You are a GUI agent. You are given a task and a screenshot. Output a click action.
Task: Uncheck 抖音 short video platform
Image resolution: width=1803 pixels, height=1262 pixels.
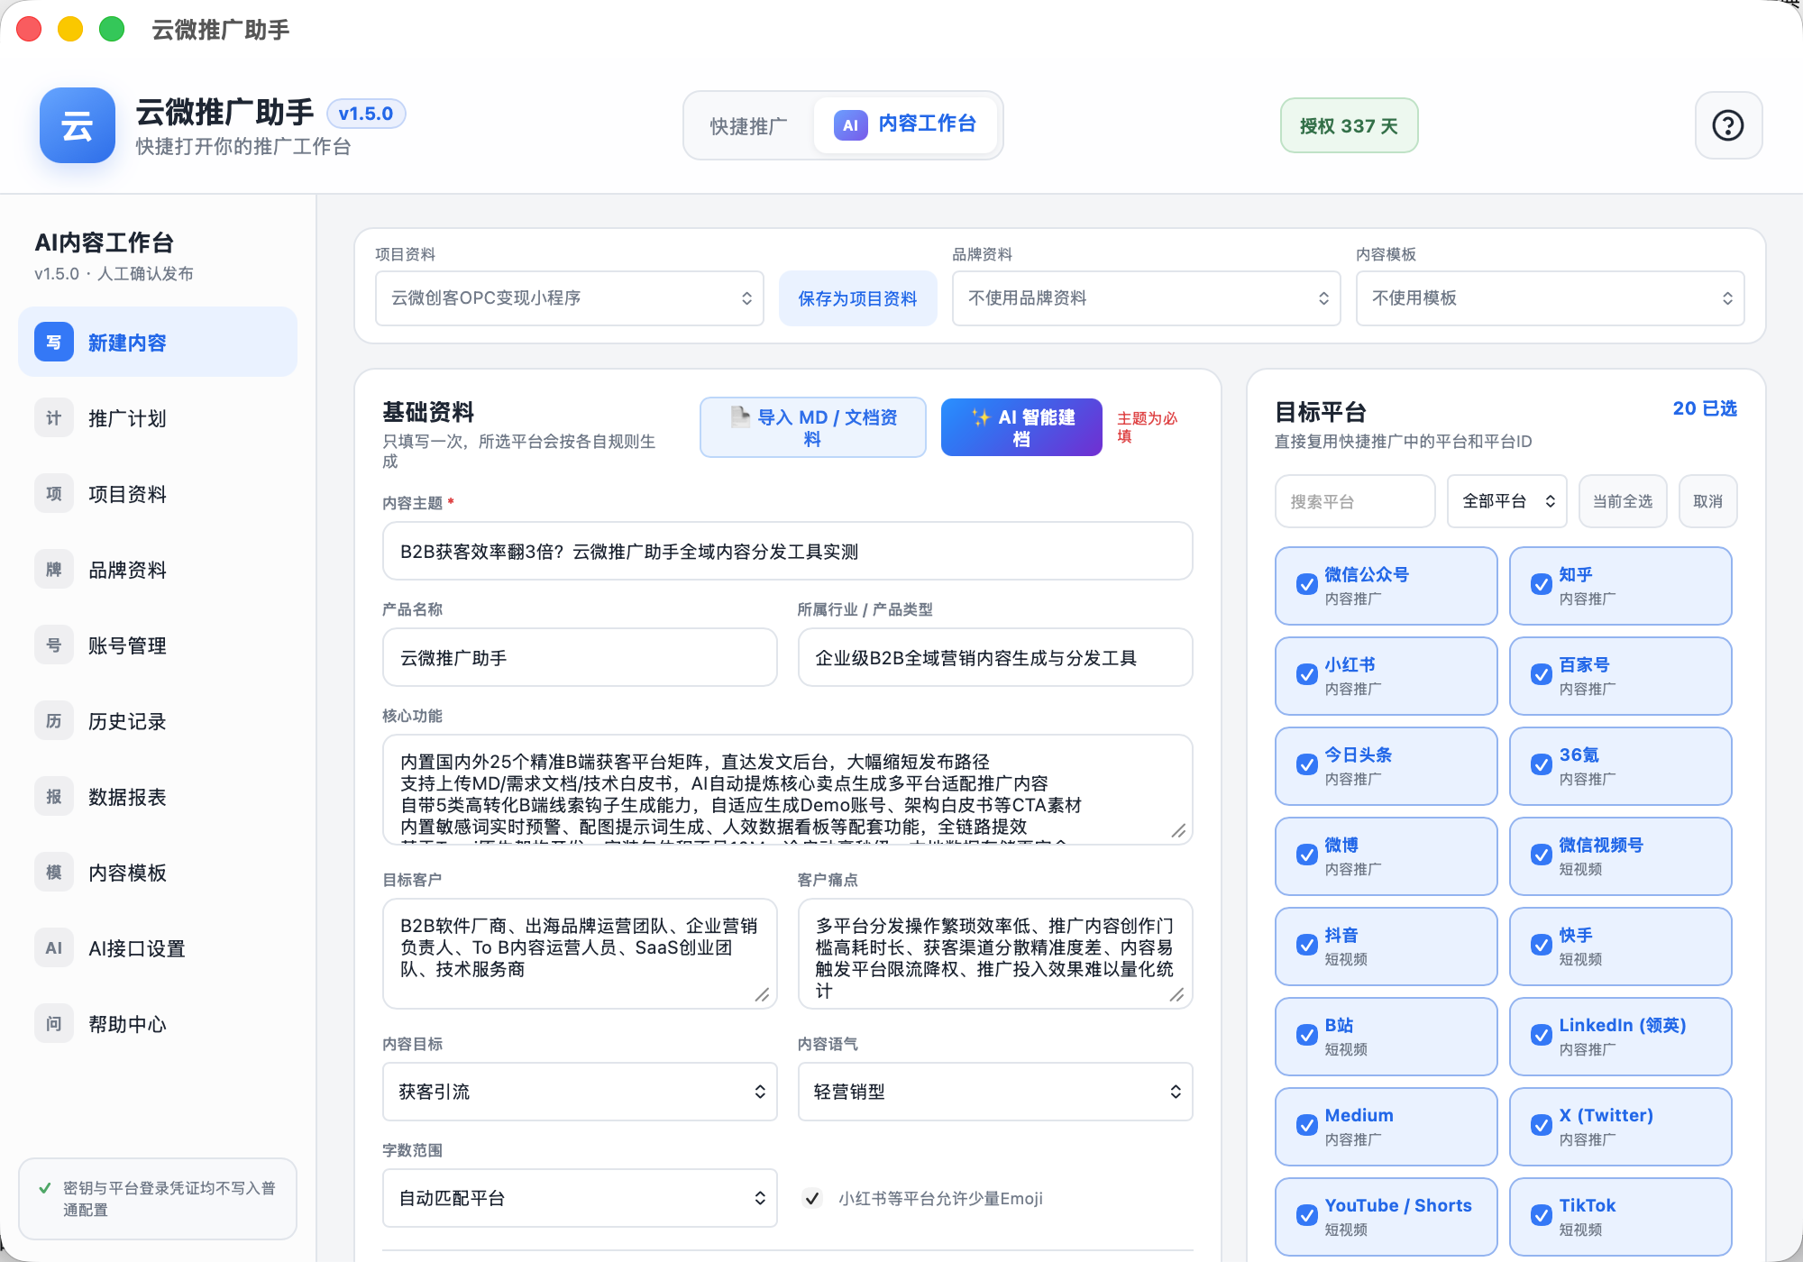(x=1306, y=945)
